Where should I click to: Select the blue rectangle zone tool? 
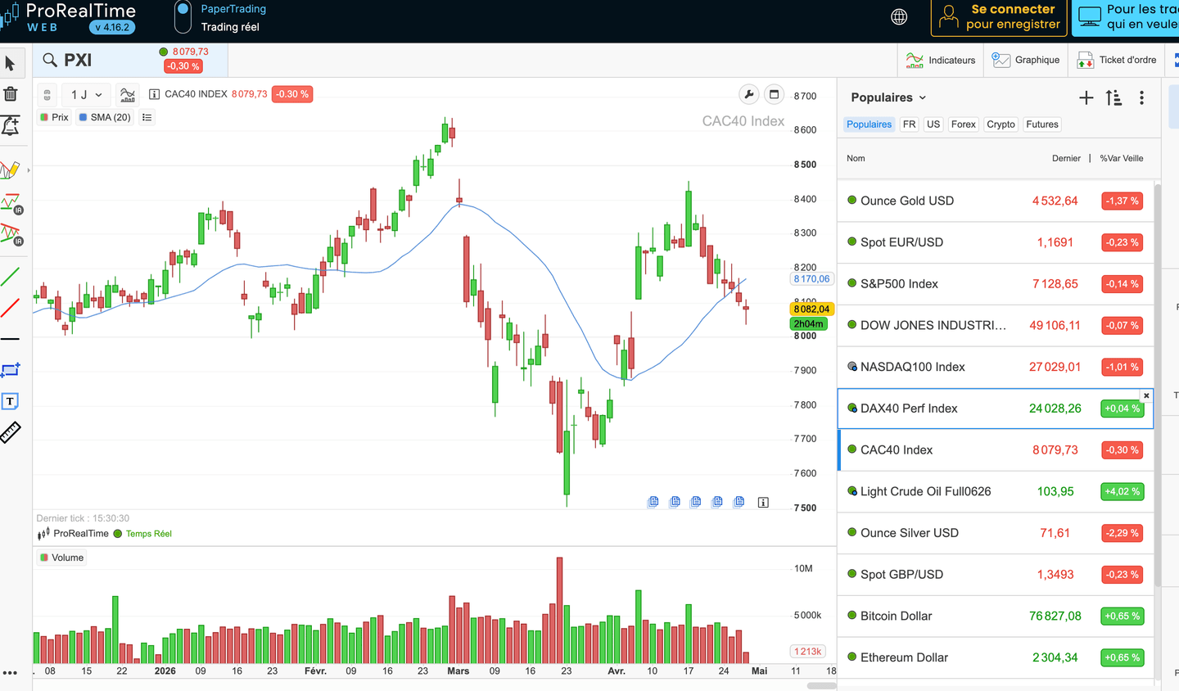coord(10,370)
